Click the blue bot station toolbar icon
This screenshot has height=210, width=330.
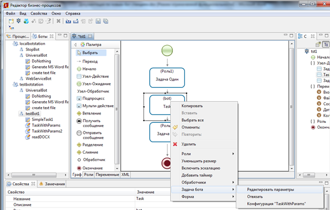(26, 21)
